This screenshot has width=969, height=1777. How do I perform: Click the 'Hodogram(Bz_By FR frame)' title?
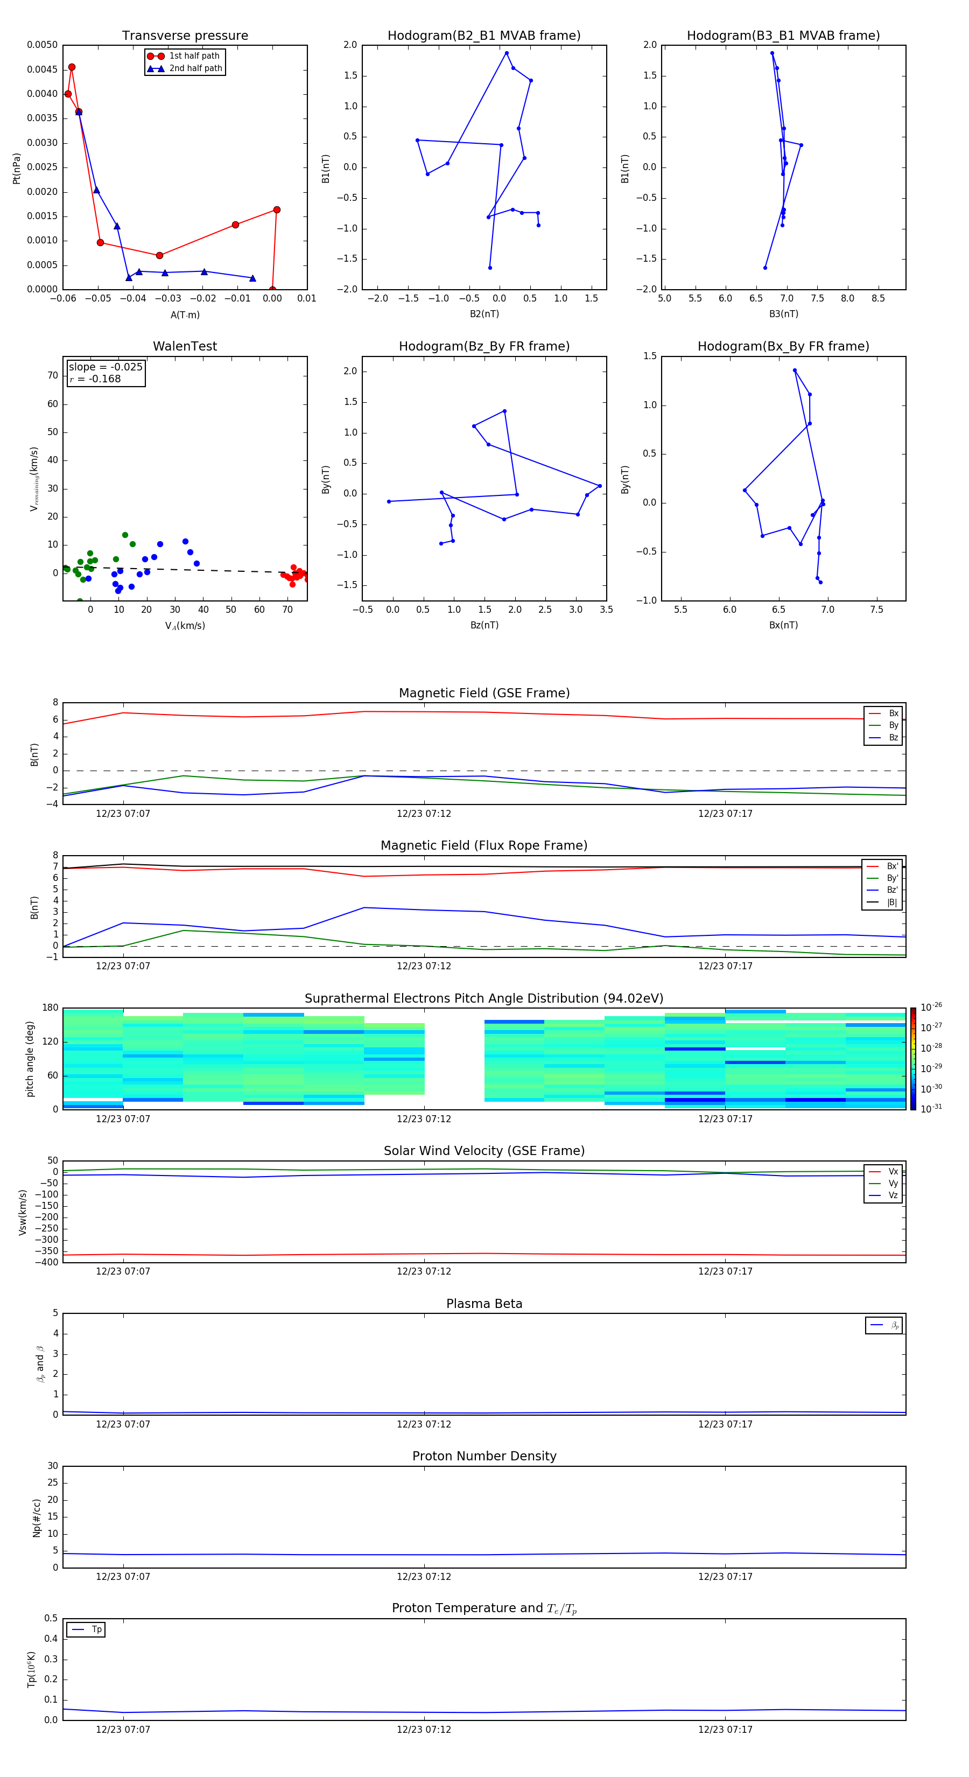(484, 346)
